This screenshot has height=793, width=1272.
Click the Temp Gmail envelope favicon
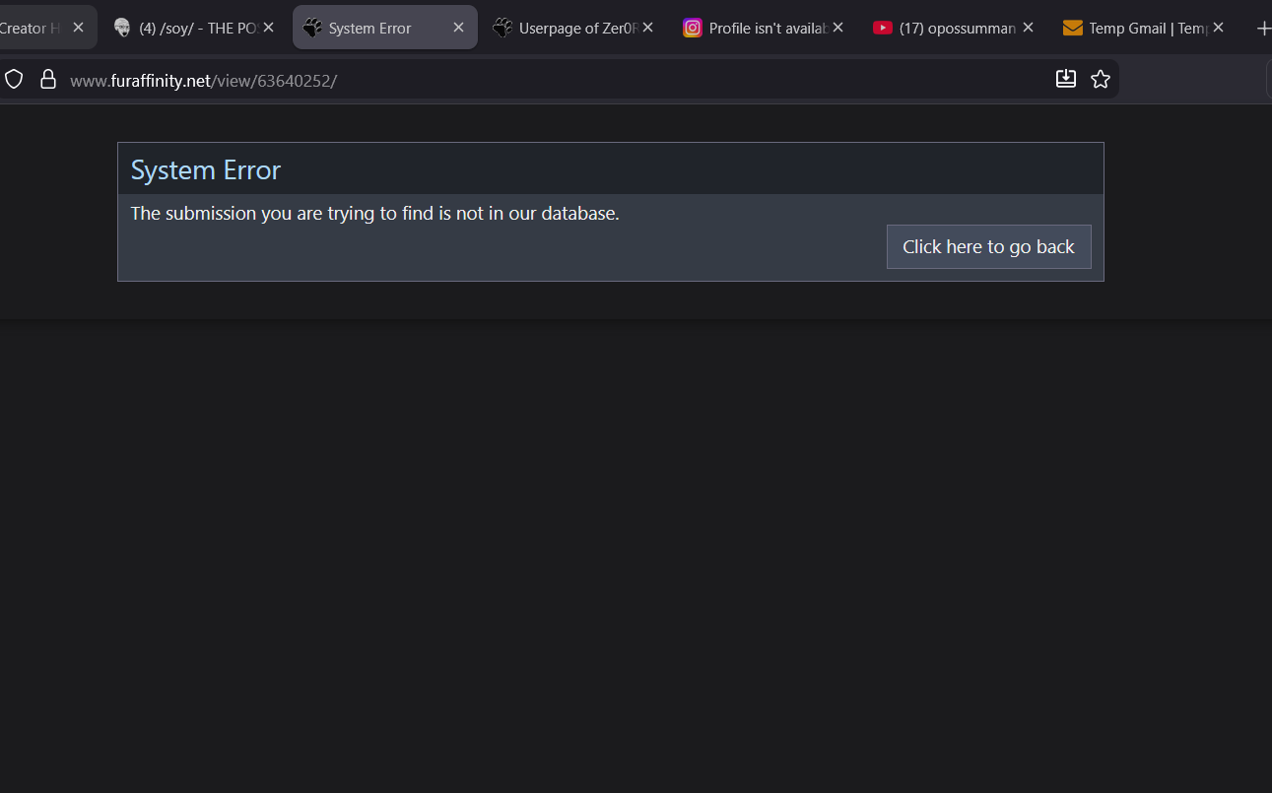[1073, 29]
